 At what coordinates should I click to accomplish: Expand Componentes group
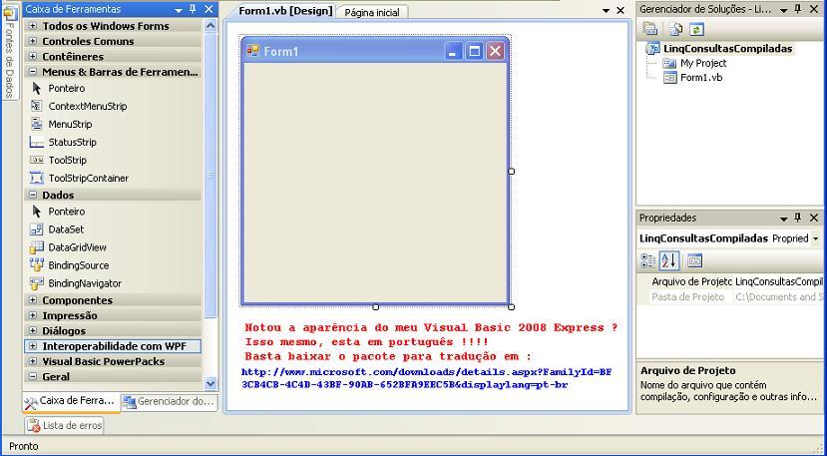pos(33,299)
